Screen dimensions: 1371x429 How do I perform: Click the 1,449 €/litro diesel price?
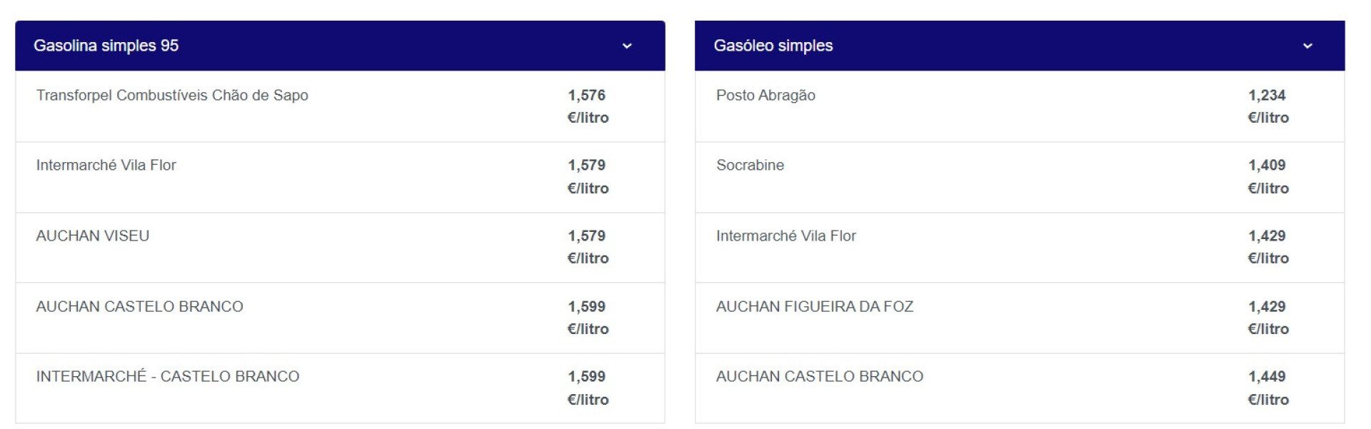point(1267,388)
